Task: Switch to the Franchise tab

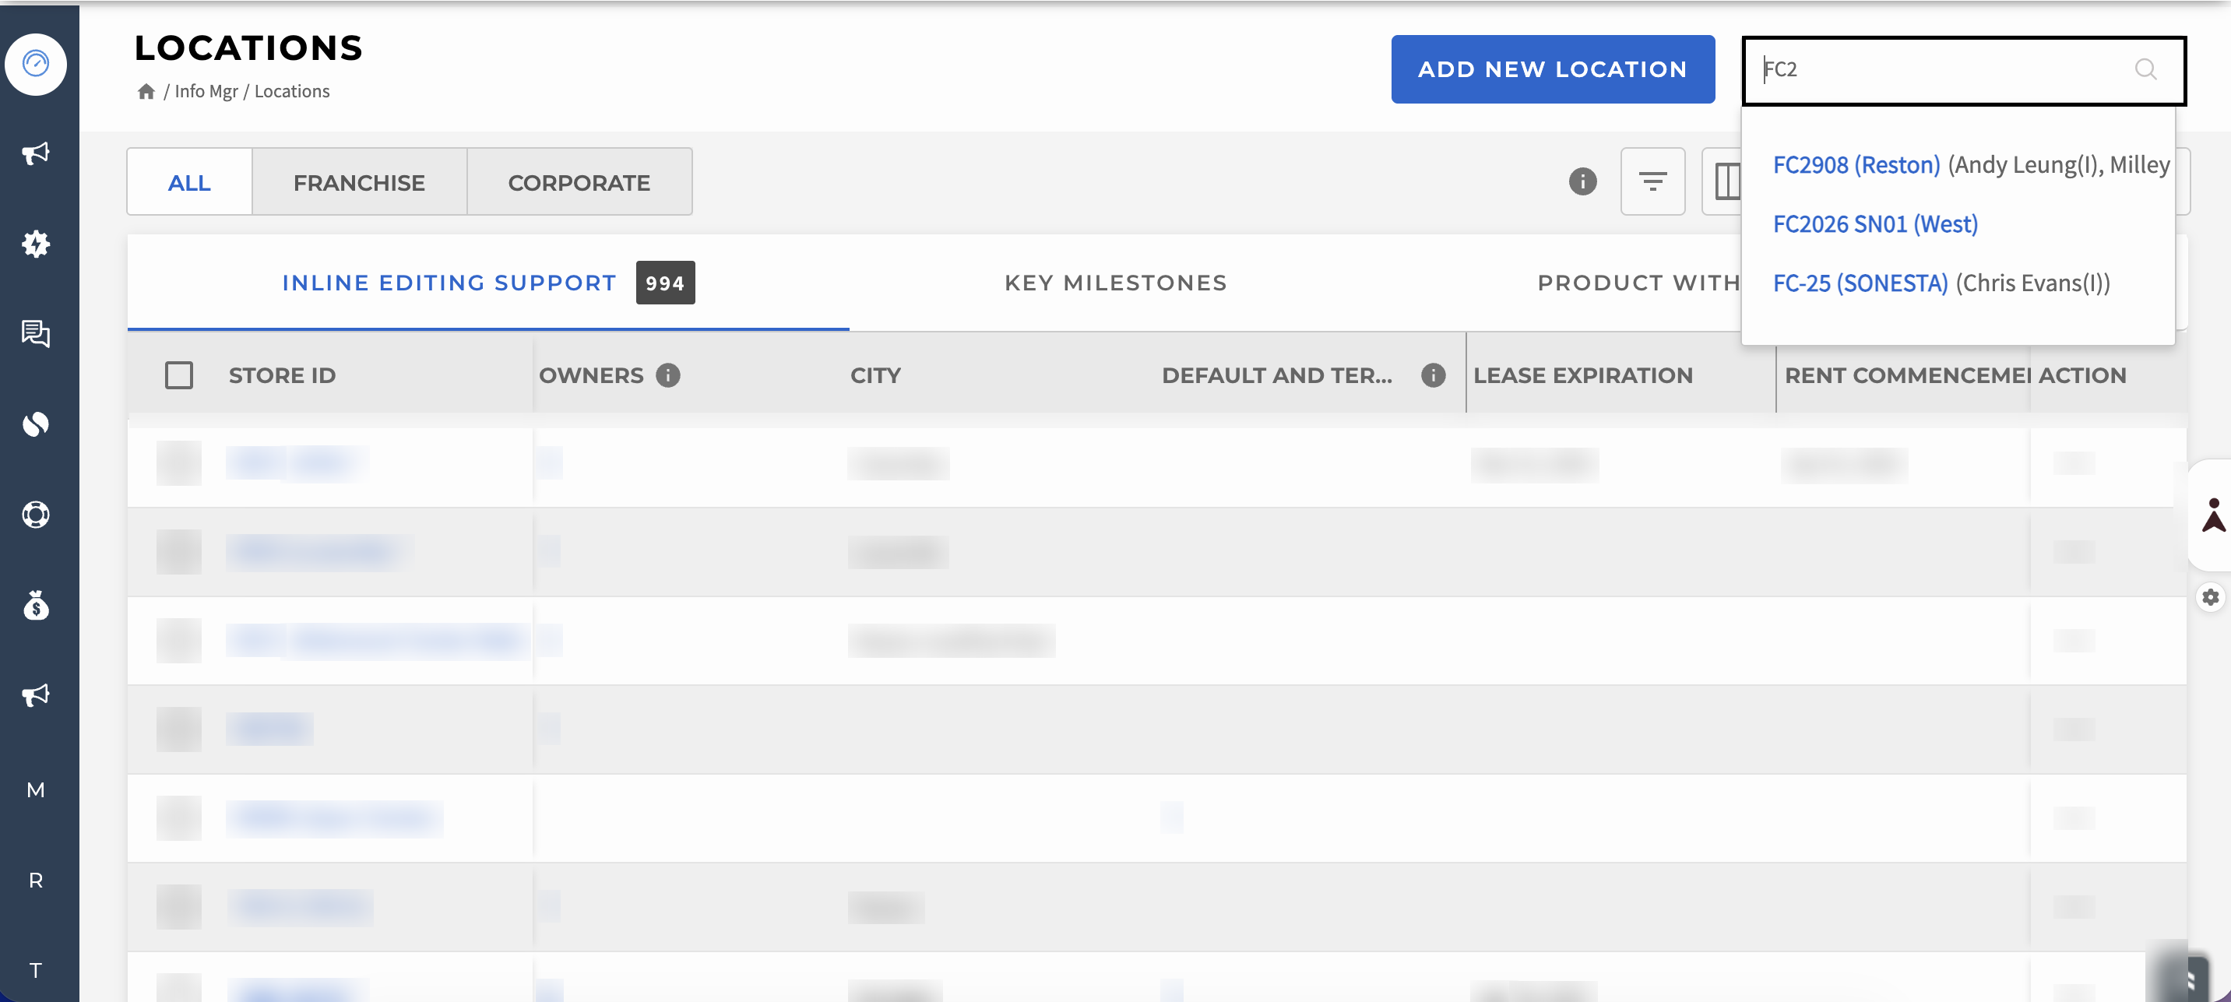Action: pyautogui.click(x=360, y=182)
